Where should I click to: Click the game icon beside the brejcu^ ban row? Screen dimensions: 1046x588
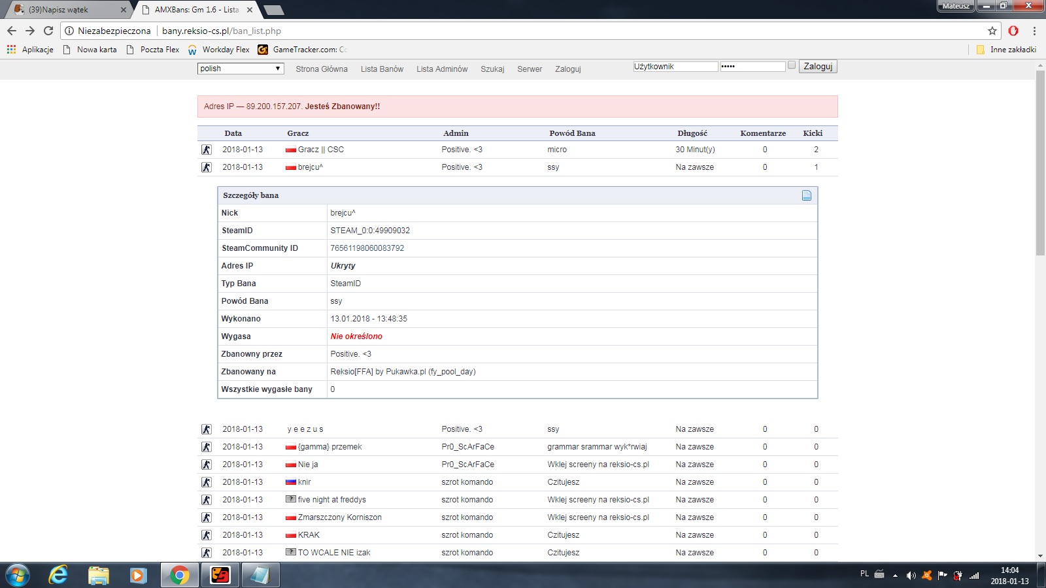(207, 167)
